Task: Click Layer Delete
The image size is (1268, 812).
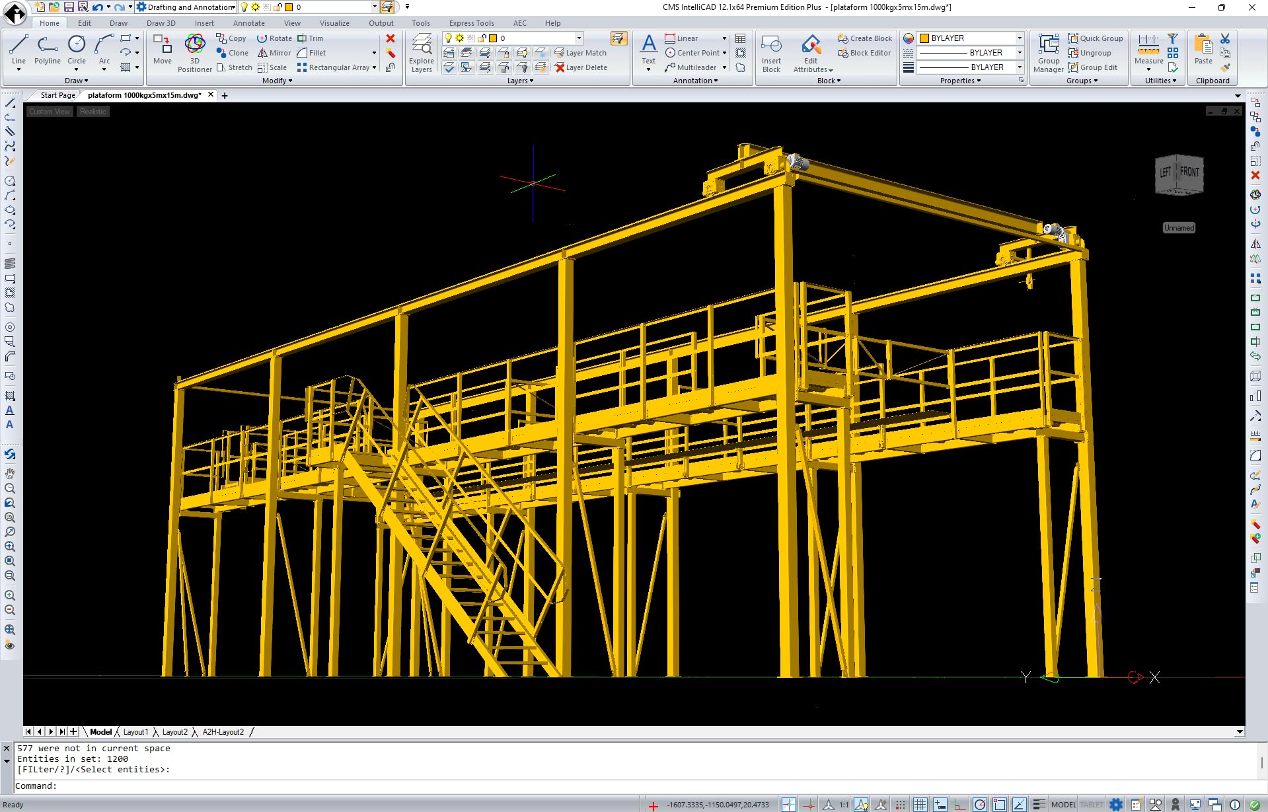Action: coord(581,67)
